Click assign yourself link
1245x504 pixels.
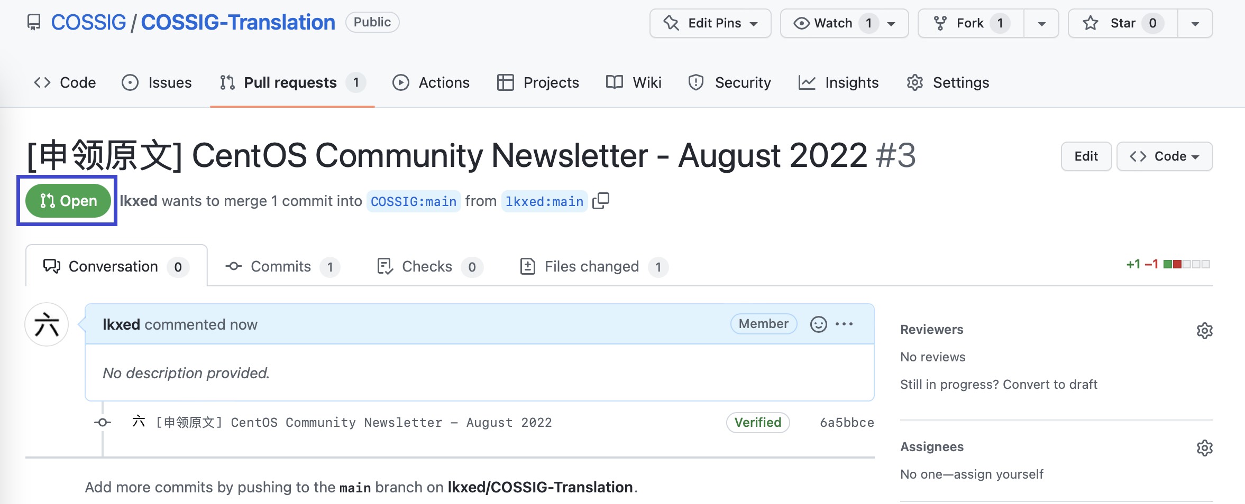pyautogui.click(x=999, y=474)
